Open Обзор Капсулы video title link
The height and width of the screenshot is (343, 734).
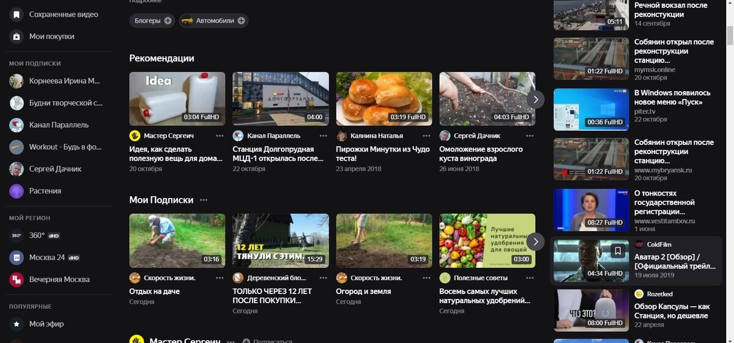671,311
